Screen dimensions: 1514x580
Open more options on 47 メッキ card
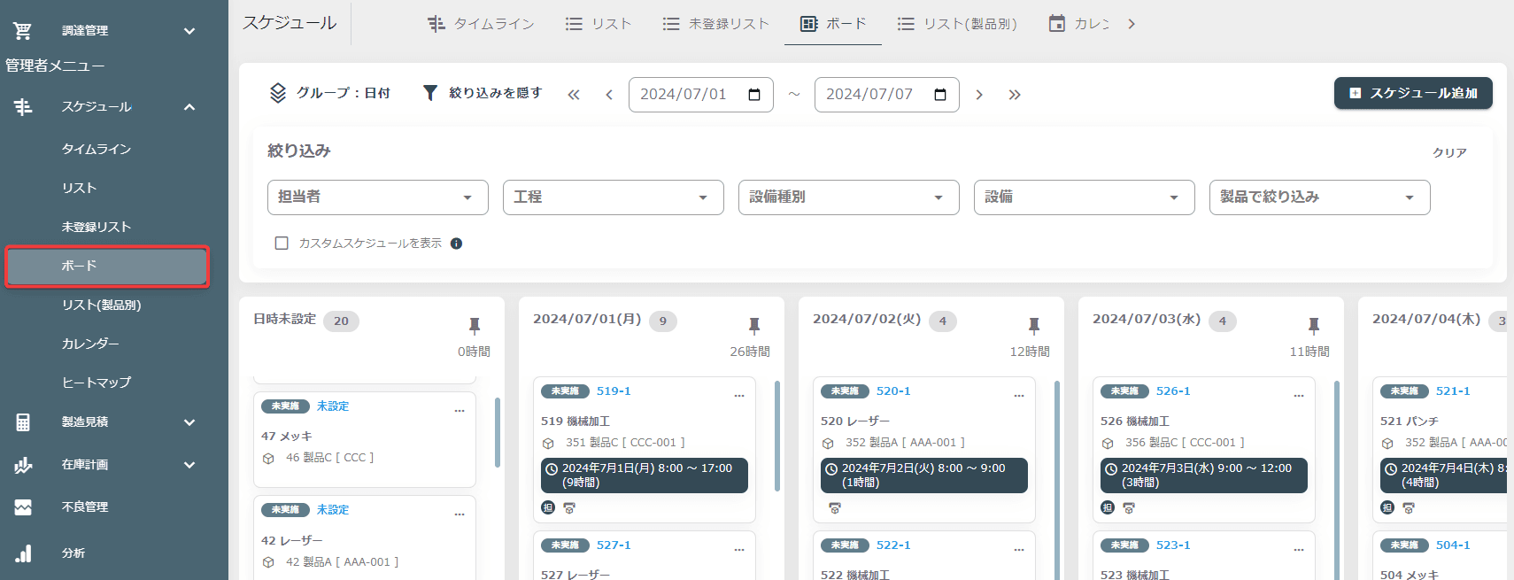point(460,411)
